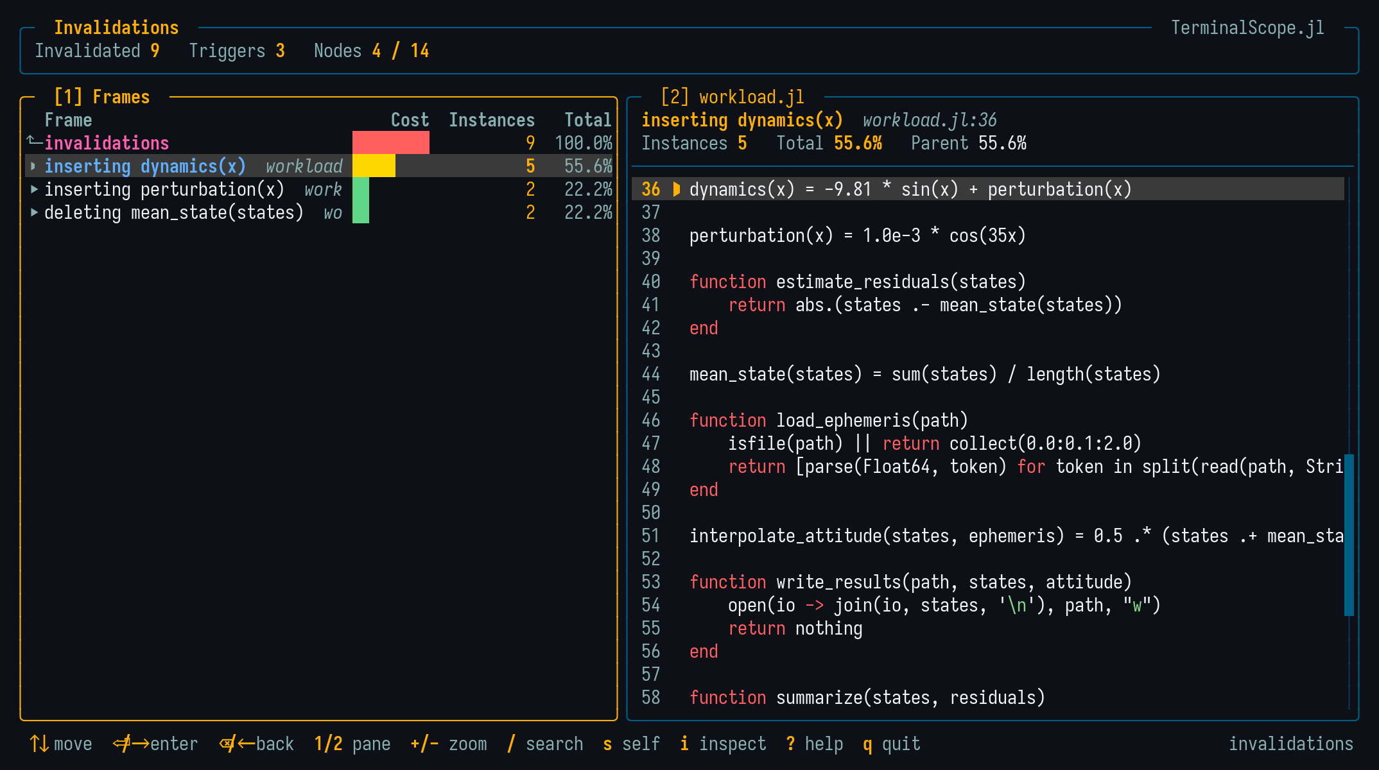The image size is (1379, 770).
Task: Click the workload.jl:36 location link
Action: [930, 120]
